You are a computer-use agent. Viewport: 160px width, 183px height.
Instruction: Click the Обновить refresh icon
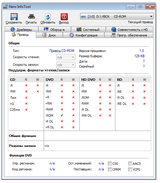pyautogui.click(x=48, y=17)
